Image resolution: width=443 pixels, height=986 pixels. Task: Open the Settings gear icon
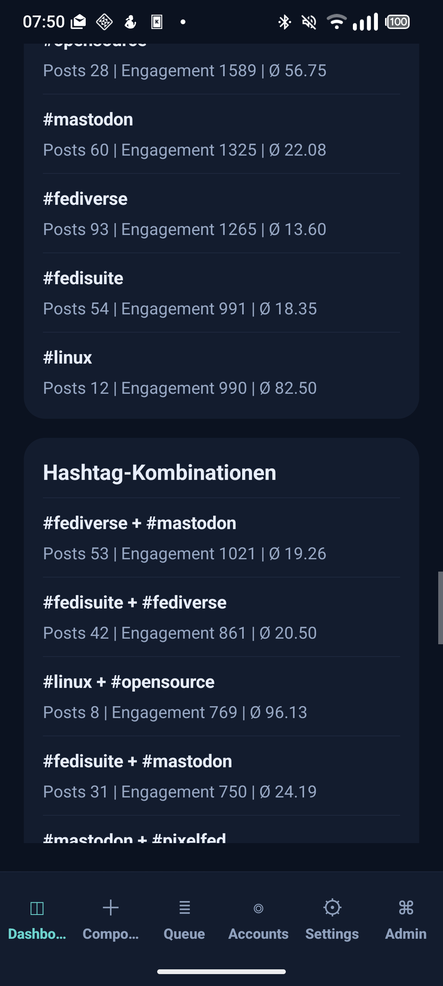point(332,907)
